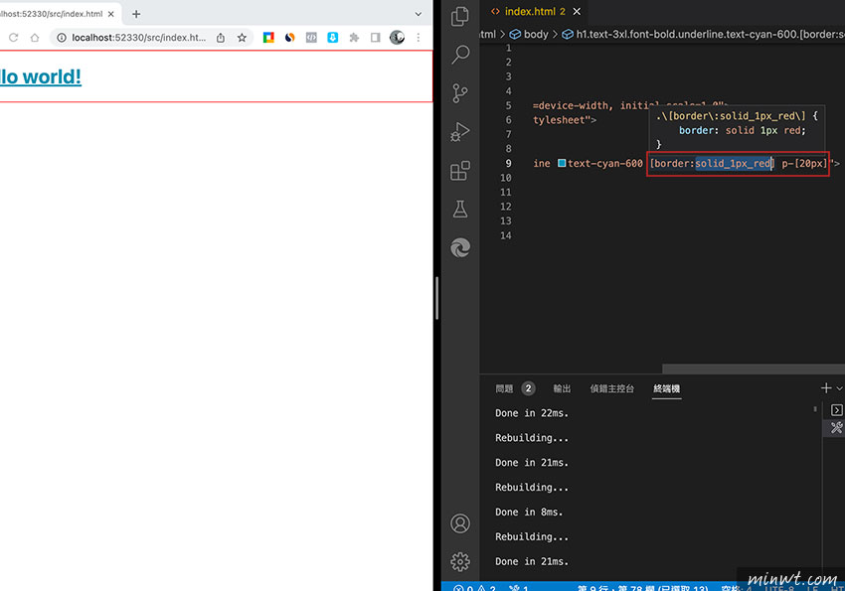Open the Run and Debug view
Viewport: 845px width, 591px height.
coord(459,132)
